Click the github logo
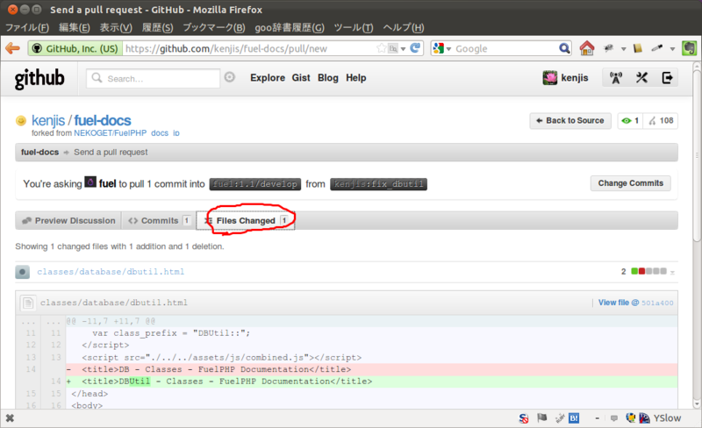This screenshot has height=428, width=702. [x=39, y=79]
